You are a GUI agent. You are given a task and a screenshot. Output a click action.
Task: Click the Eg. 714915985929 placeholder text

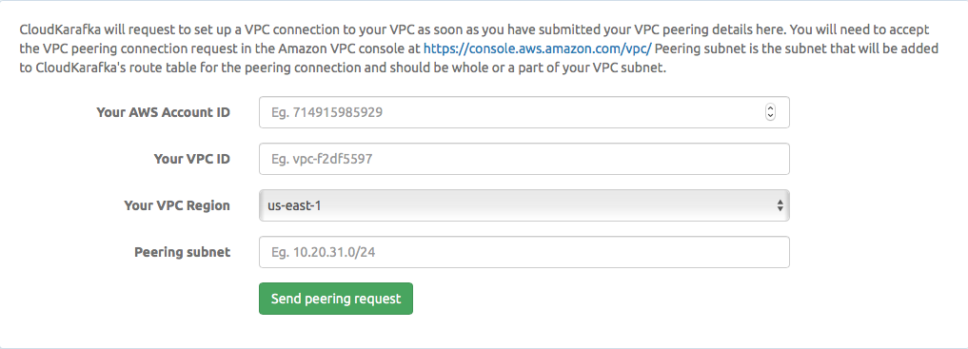pyautogui.click(x=326, y=112)
